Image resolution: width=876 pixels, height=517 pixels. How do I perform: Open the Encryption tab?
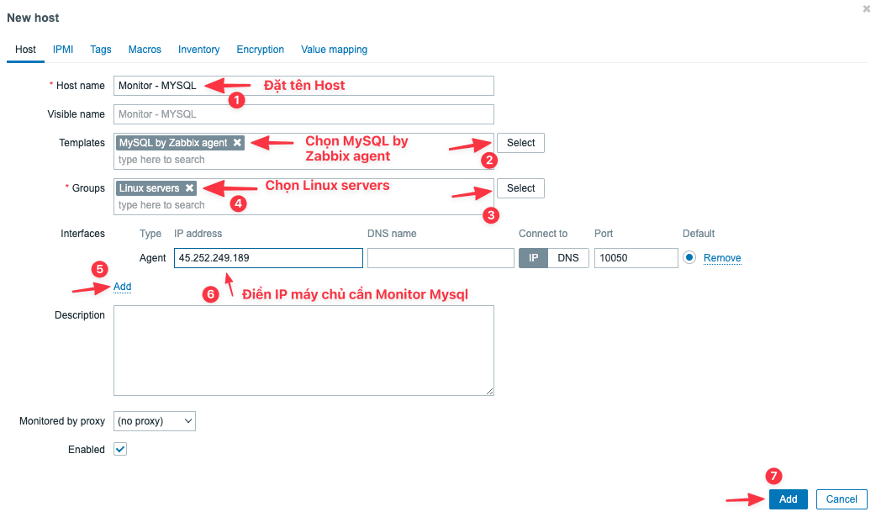[x=260, y=50]
